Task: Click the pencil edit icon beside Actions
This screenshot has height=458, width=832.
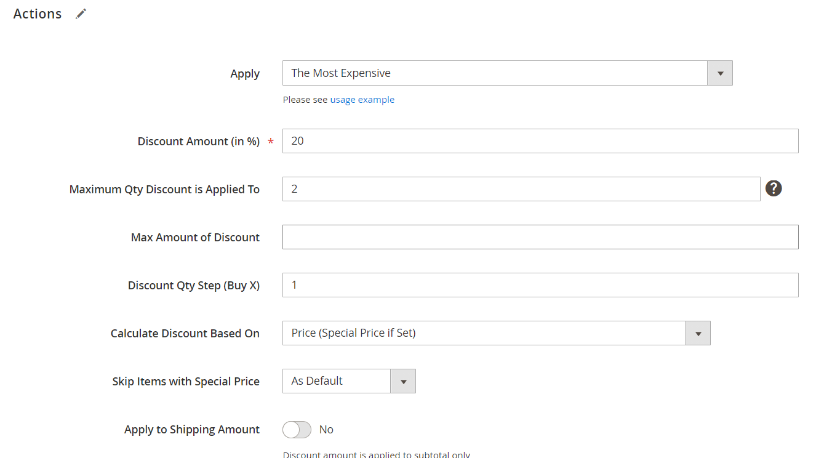Action: coord(81,14)
